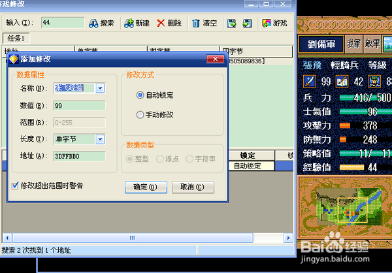This screenshot has width=392, height=273.
Task: Close the 添加修改 dialog
Action: [215, 59]
